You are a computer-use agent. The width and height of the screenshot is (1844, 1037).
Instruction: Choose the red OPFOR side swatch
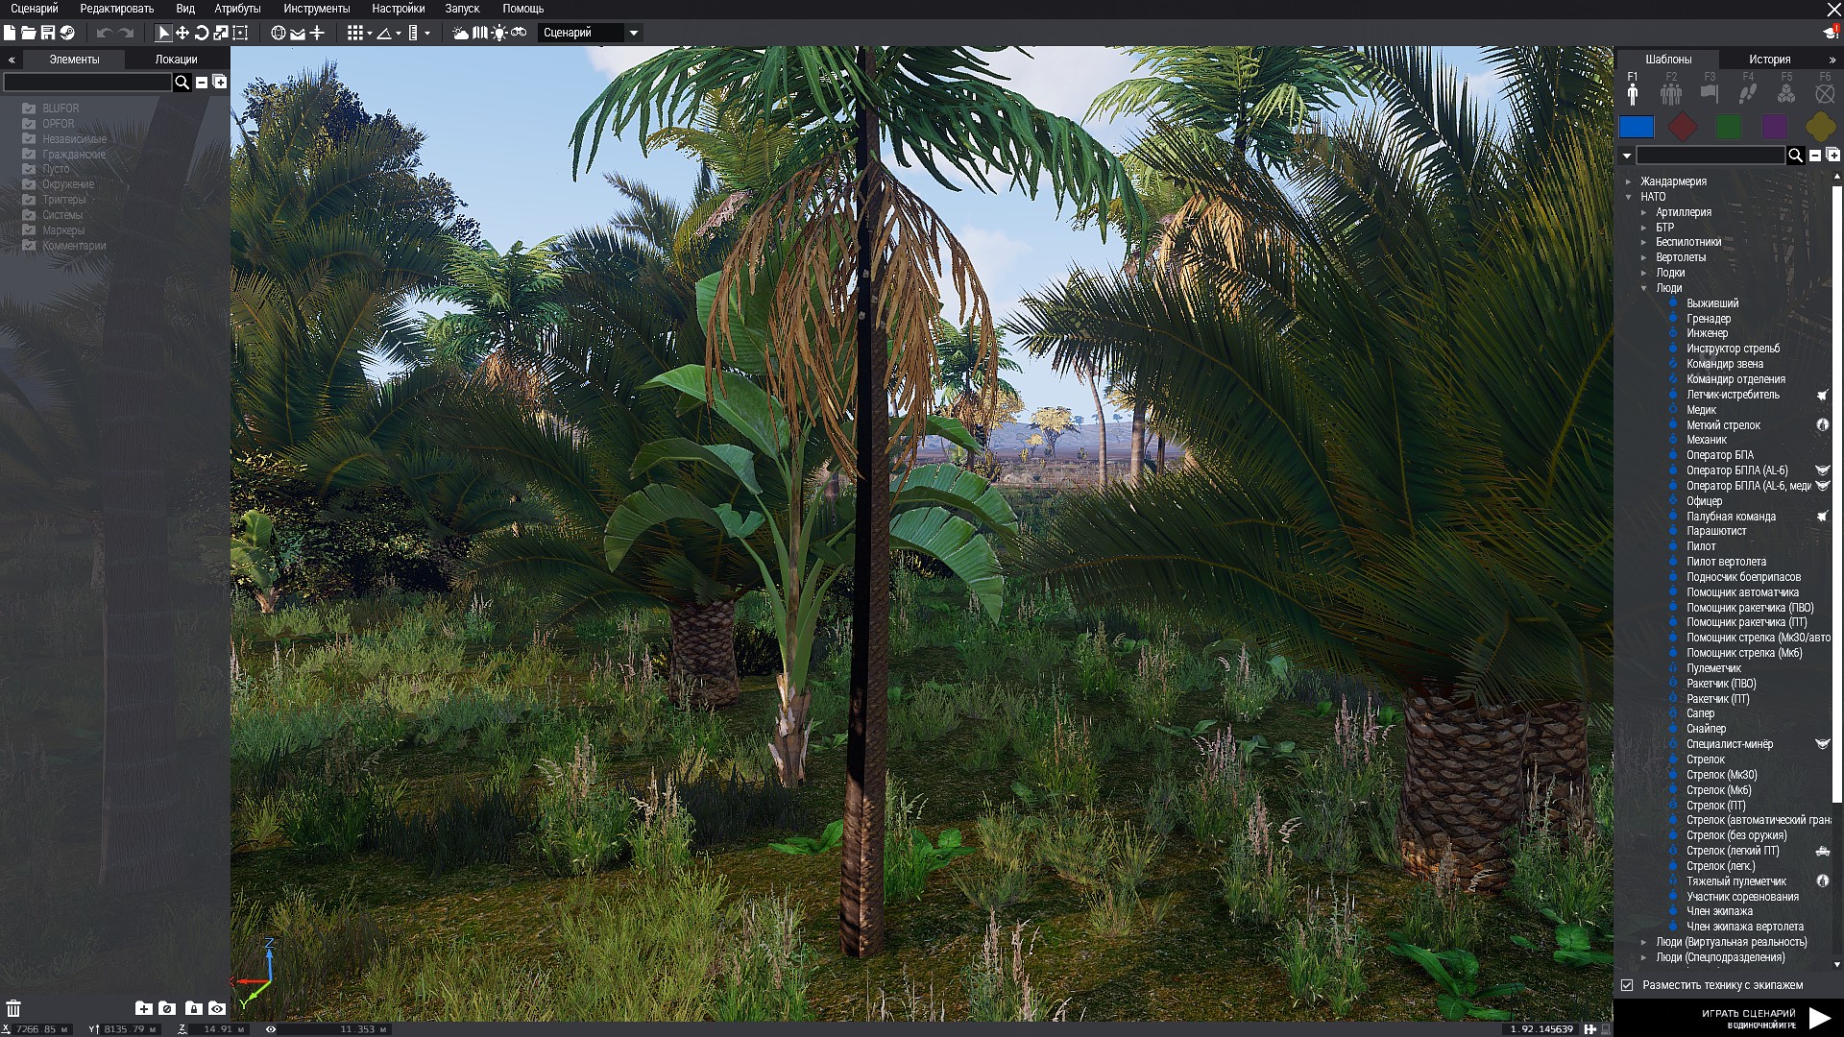click(x=1683, y=127)
